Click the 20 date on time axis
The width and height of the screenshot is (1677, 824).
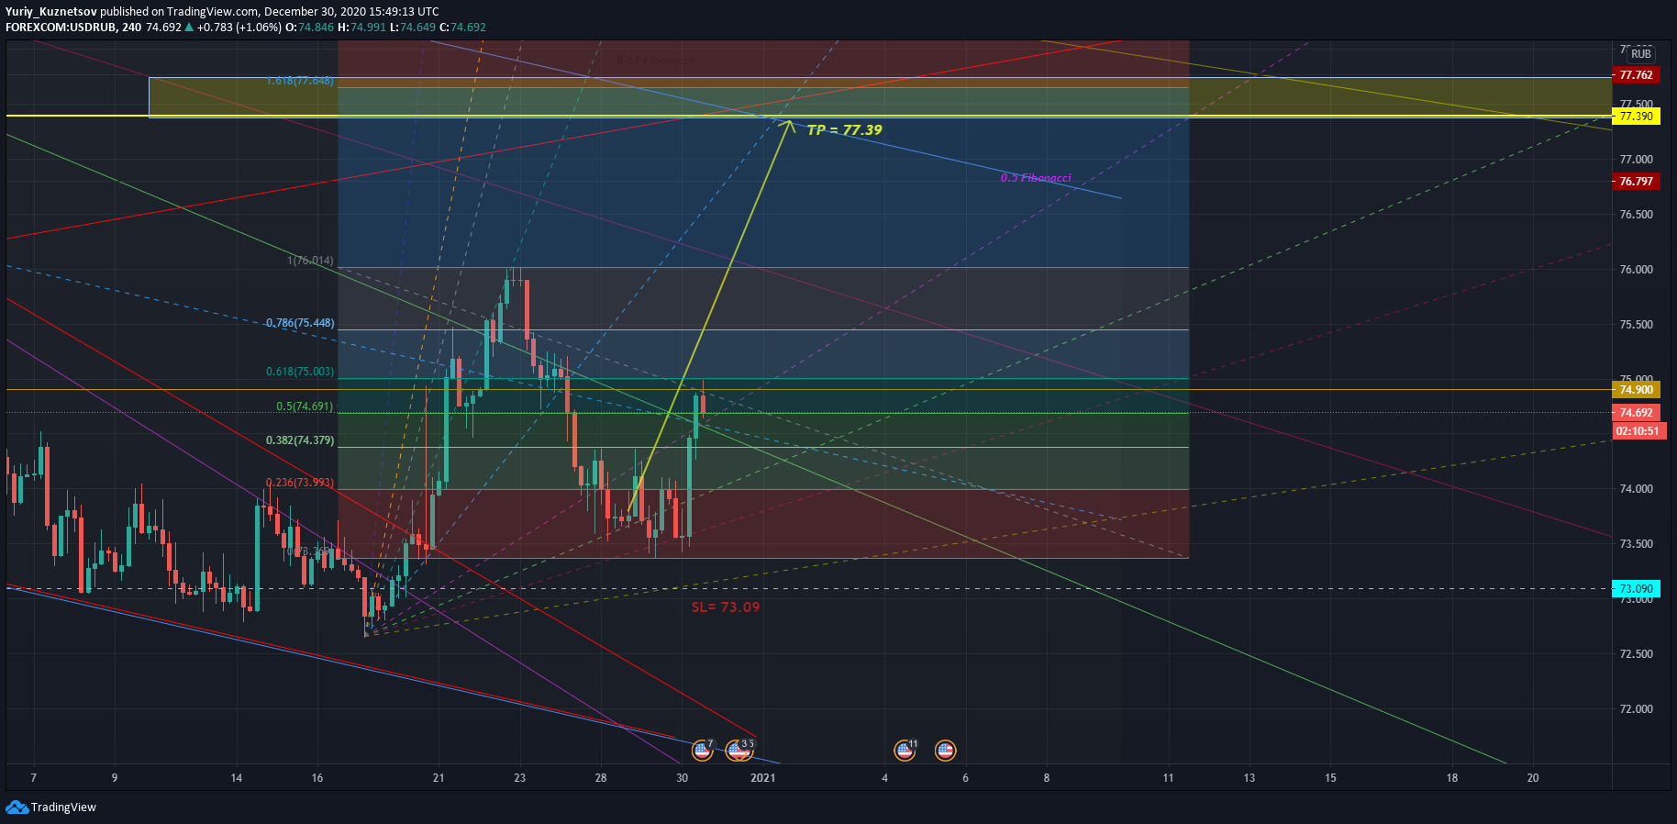click(x=1533, y=778)
